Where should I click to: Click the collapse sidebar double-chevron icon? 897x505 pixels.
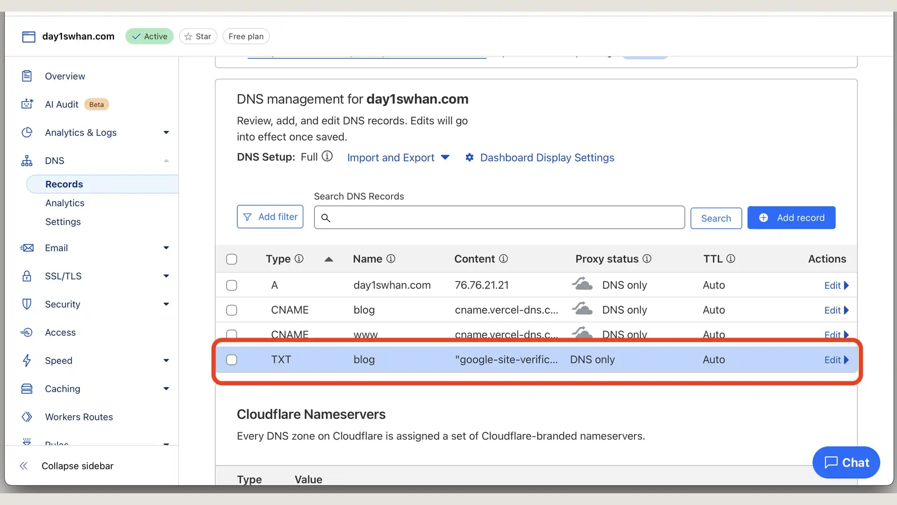coord(24,466)
